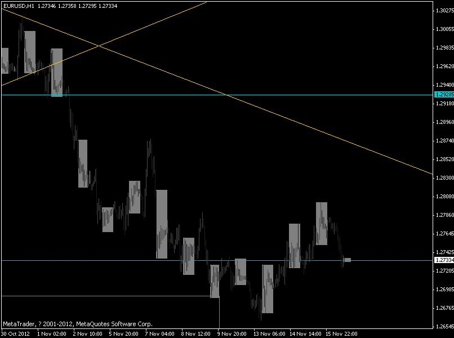Click the 1 Nov 02:00 time label
Image resolution: width=454 pixels, height=338 pixels.
[x=52, y=334]
